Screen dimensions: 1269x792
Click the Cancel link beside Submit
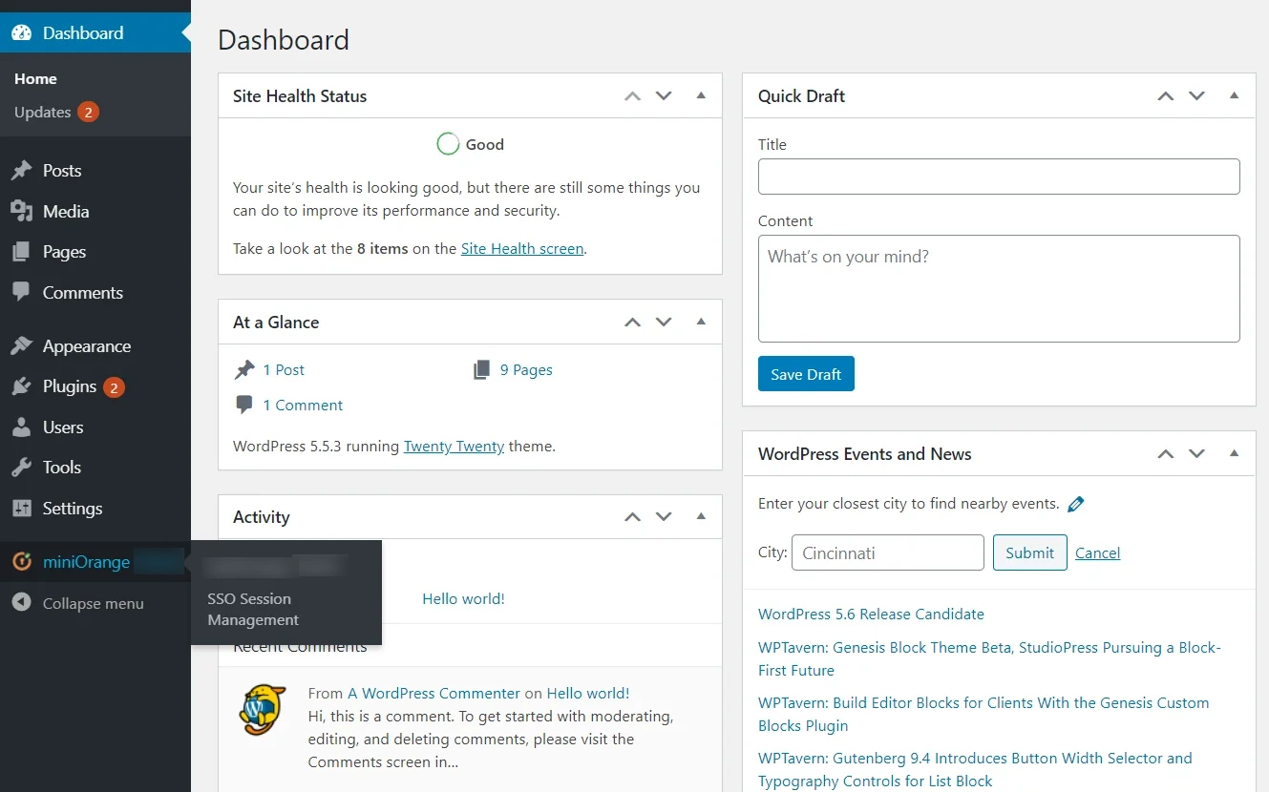1097,552
